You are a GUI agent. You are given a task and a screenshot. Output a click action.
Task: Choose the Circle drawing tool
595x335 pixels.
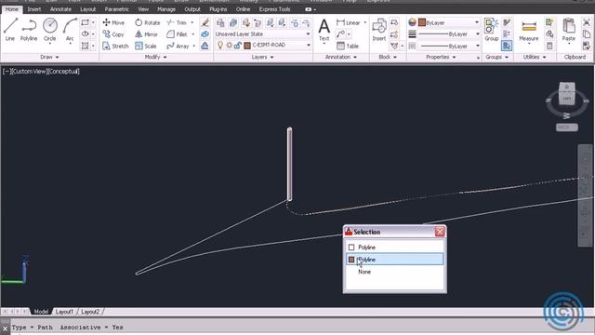[x=49, y=30]
